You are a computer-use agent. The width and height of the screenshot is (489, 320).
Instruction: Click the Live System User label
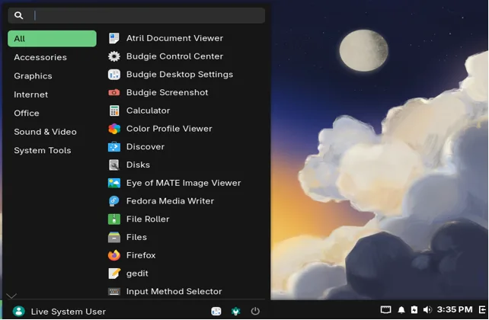click(69, 312)
